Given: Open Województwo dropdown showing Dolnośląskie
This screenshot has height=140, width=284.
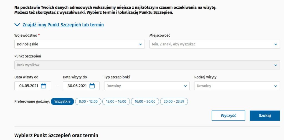Looking at the screenshot, I should [80, 44].
